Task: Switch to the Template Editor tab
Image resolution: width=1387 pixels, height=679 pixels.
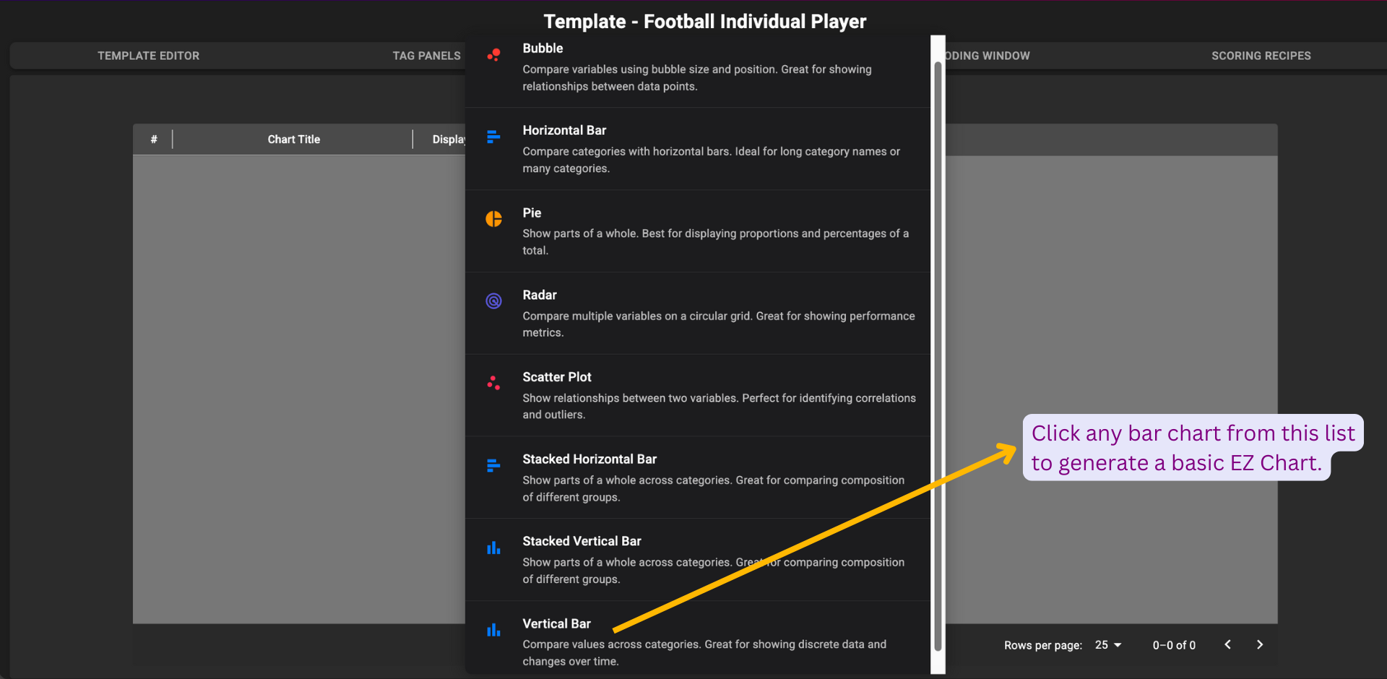Action: 148,56
